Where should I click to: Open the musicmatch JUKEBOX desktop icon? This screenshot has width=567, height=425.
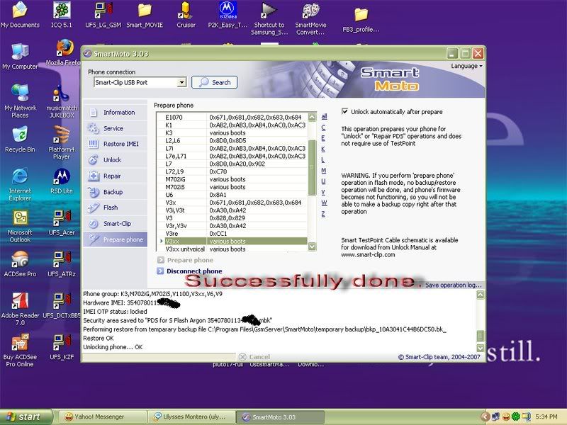point(62,101)
